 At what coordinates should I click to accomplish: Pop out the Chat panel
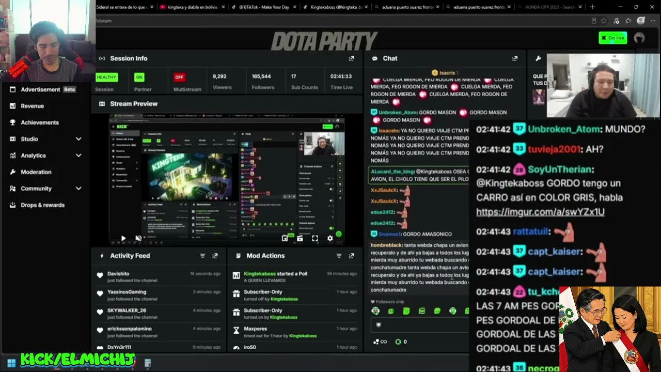(x=514, y=58)
